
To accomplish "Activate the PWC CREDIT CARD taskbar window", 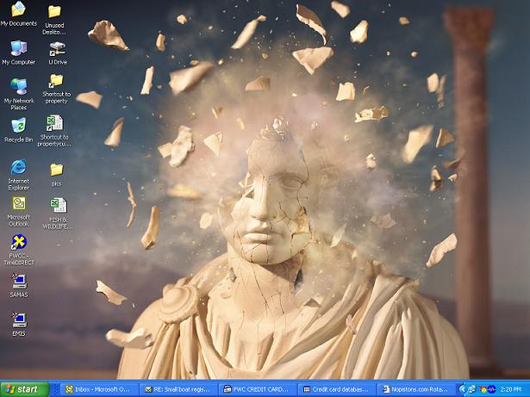I will tap(258, 389).
